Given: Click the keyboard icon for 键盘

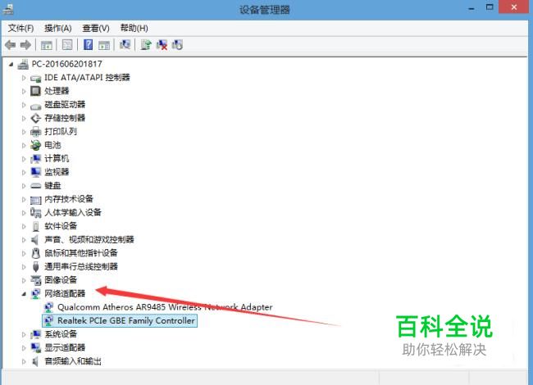Looking at the screenshot, I should click(36, 186).
